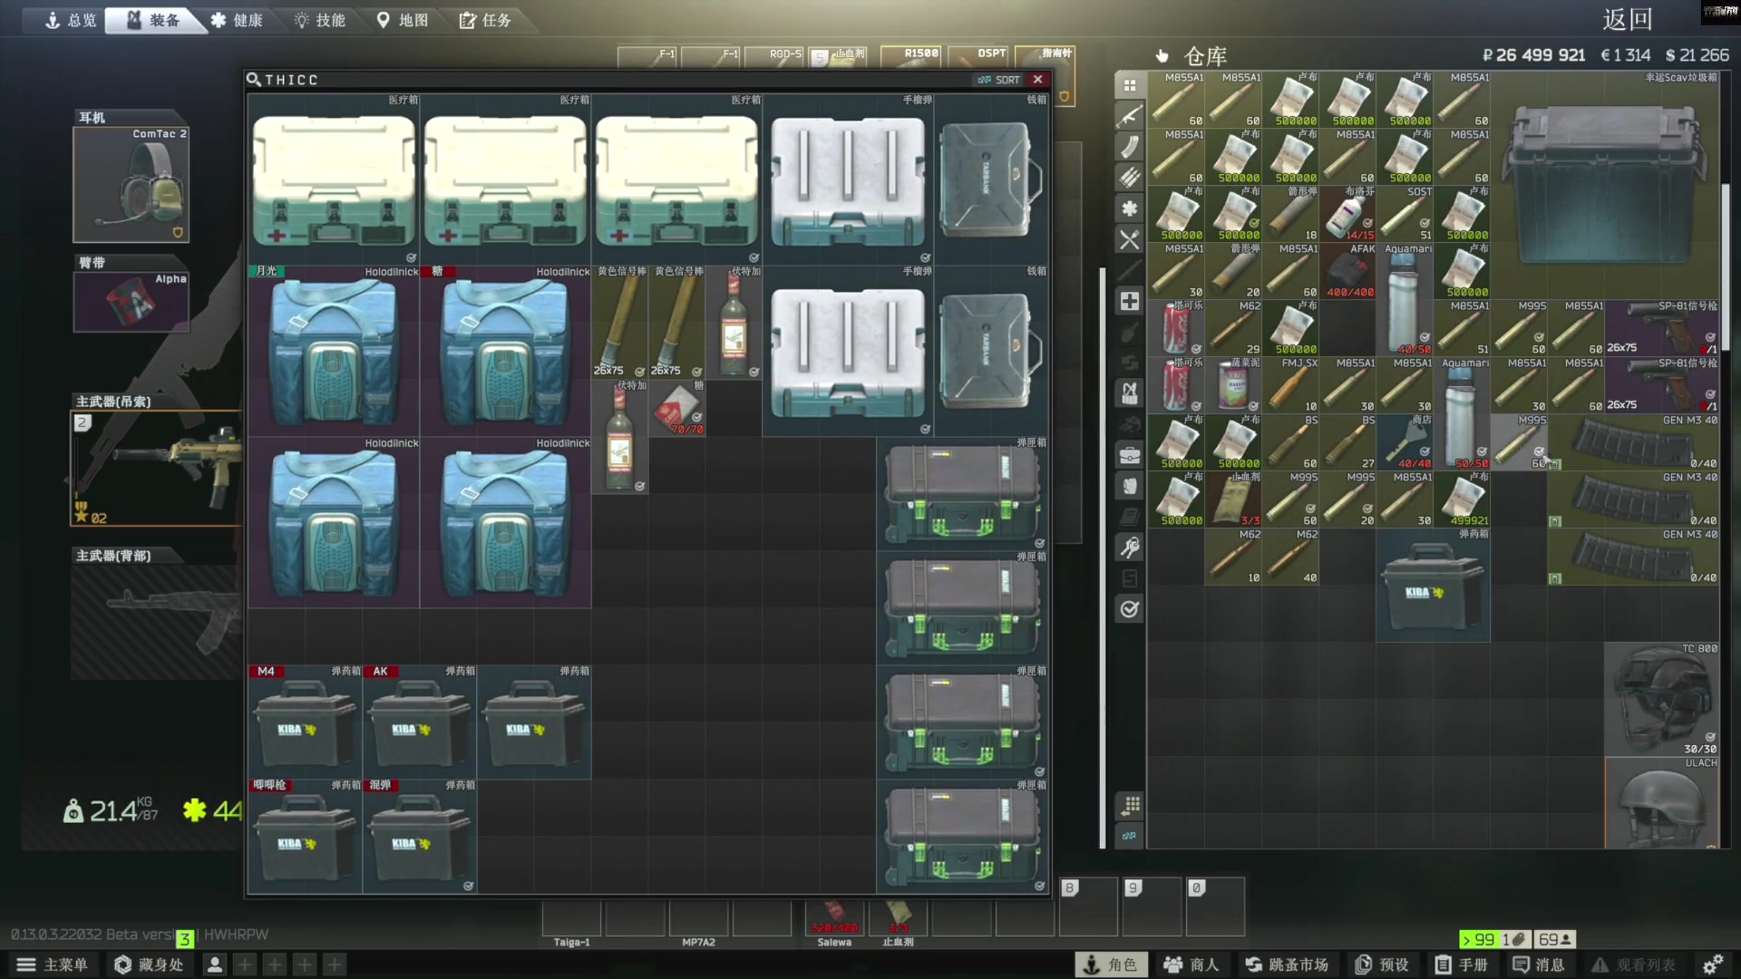
Task: Go to 藏身处 hideout
Action: pos(150,964)
